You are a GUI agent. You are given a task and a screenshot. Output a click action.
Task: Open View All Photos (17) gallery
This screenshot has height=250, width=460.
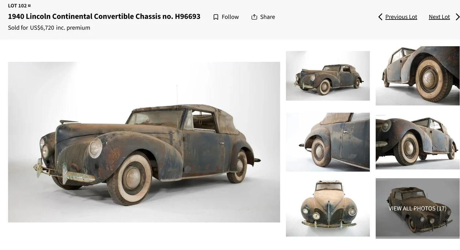[418, 208]
